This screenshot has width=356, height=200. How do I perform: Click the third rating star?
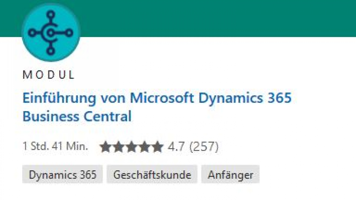(x=131, y=147)
